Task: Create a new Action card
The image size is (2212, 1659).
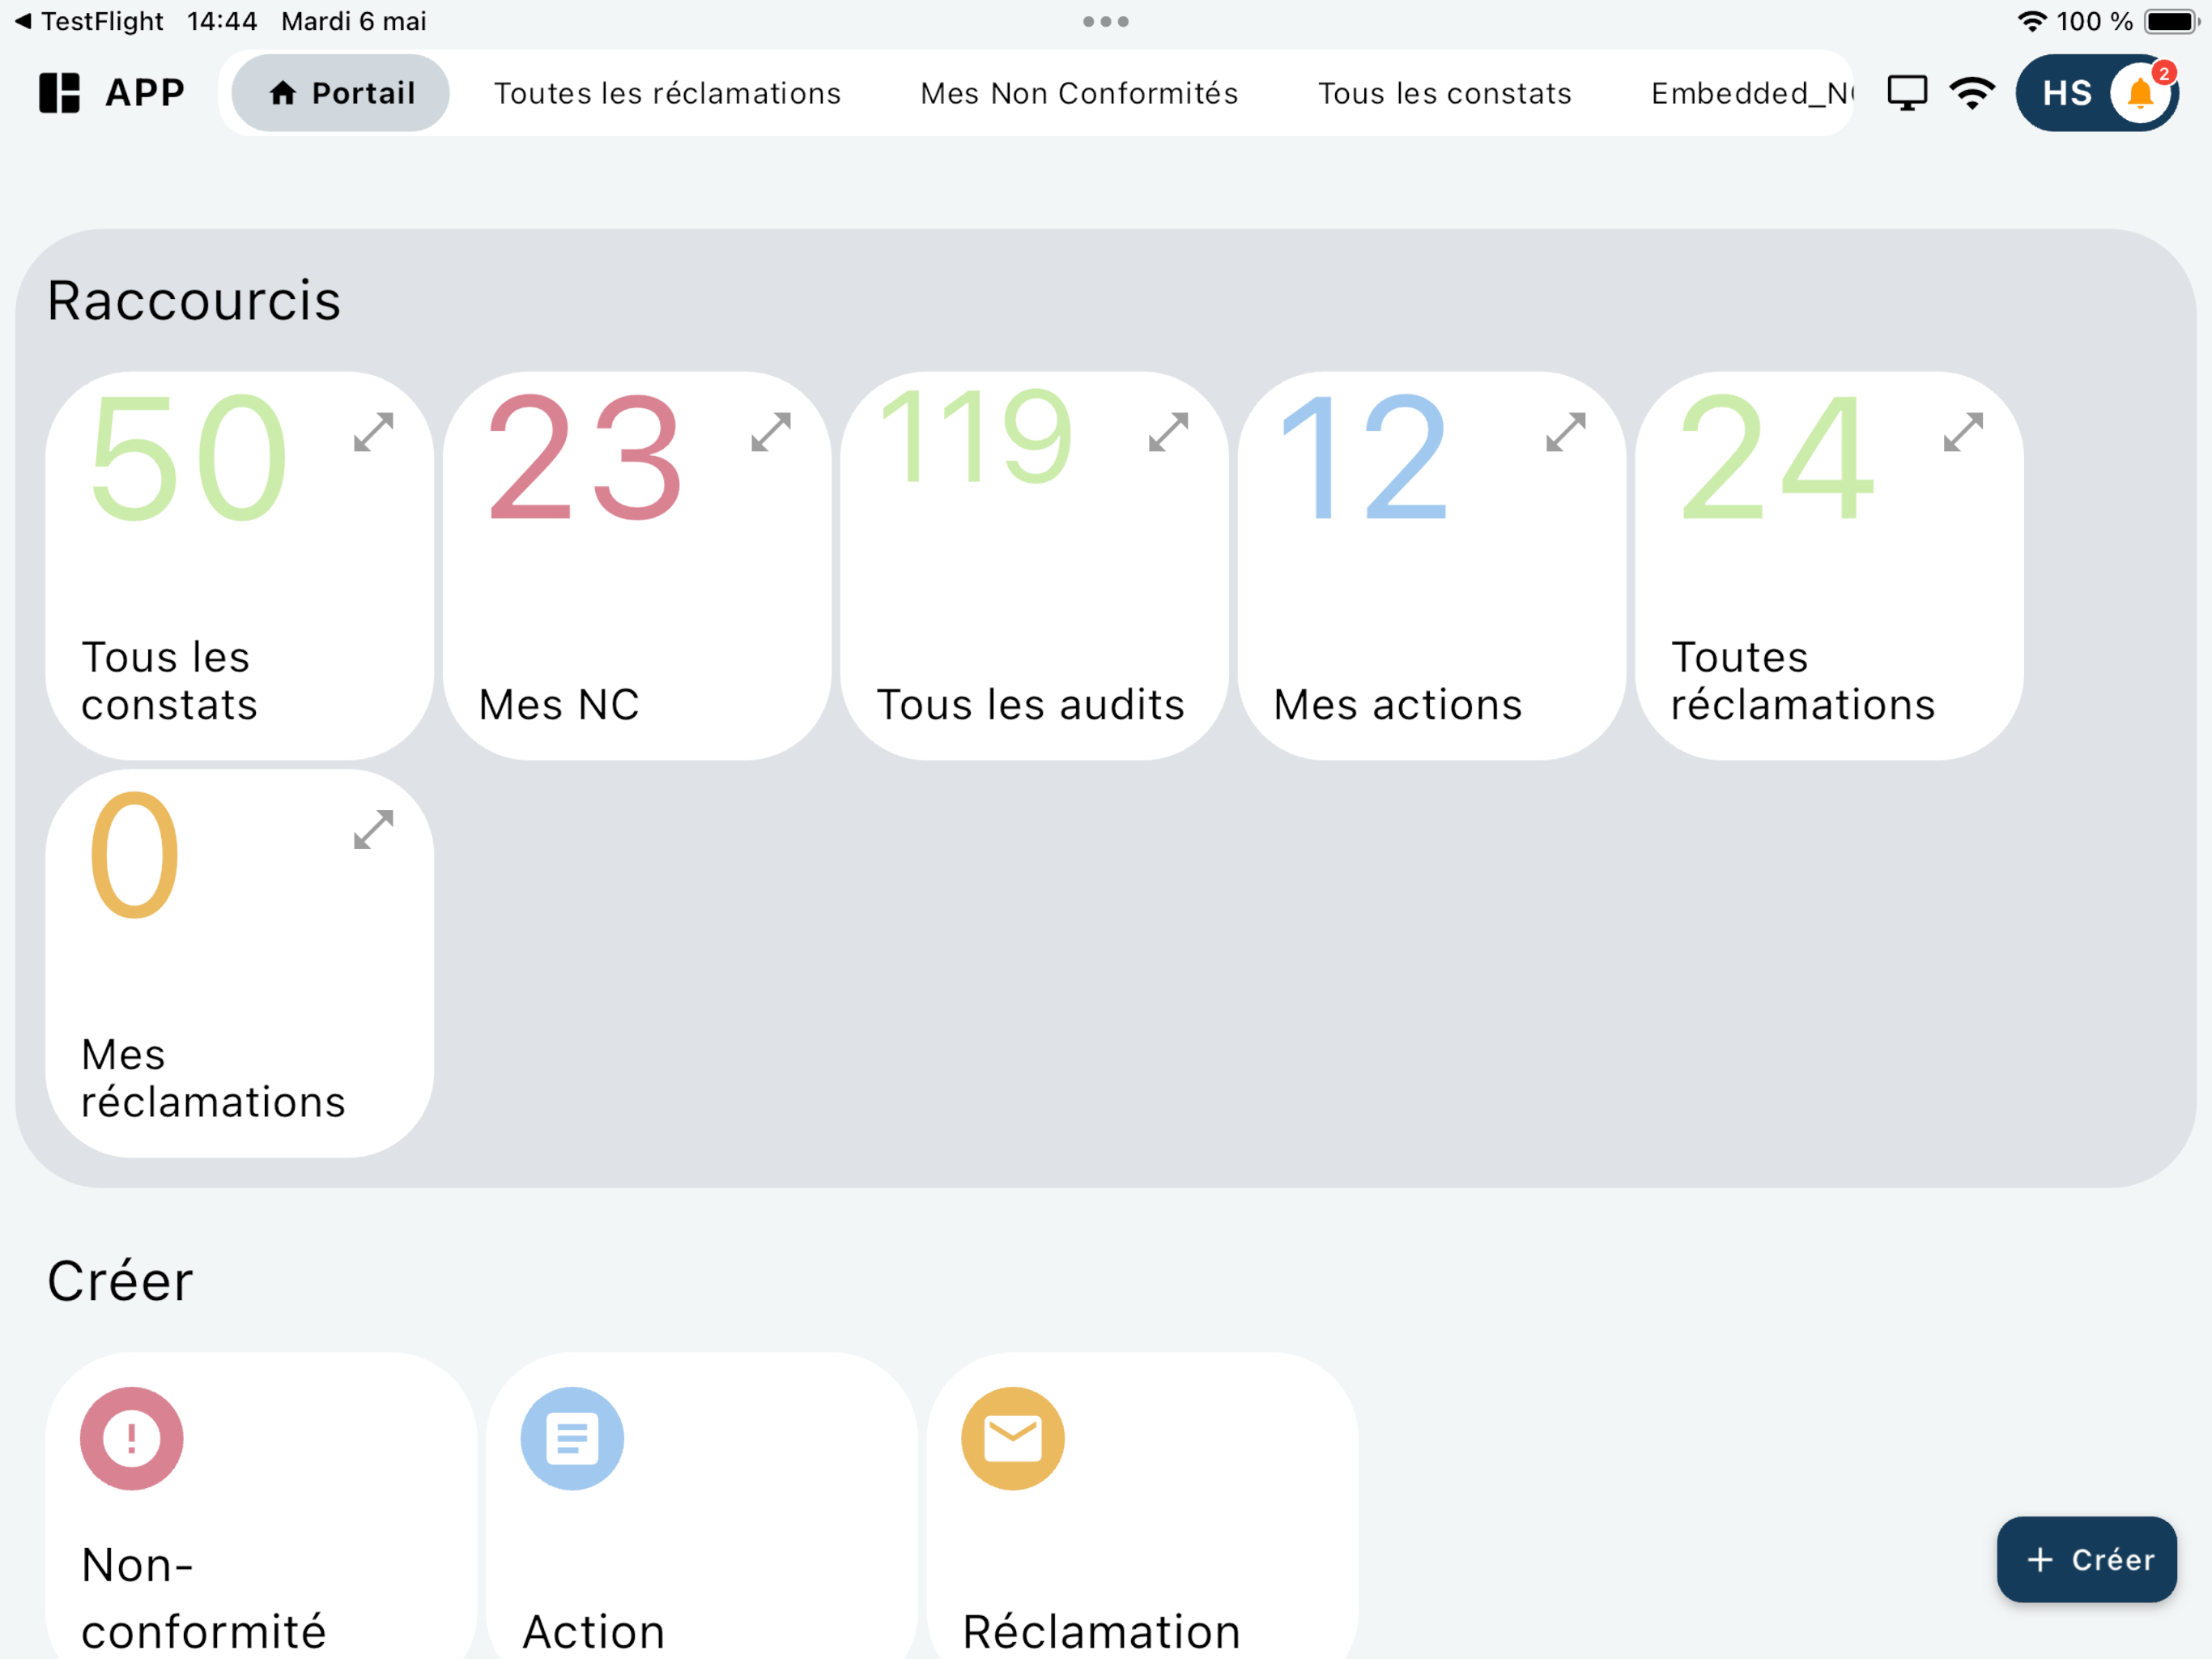Action: [x=702, y=1506]
